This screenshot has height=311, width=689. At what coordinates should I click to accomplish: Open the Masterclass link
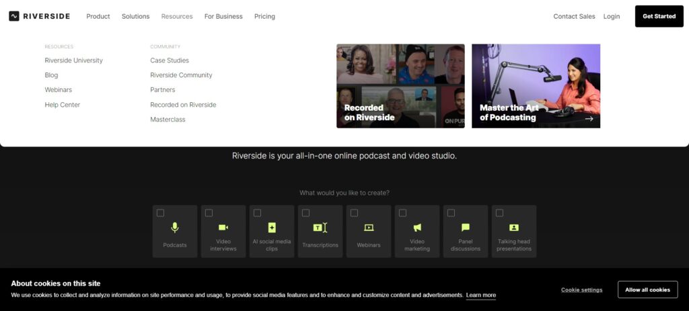(x=168, y=120)
